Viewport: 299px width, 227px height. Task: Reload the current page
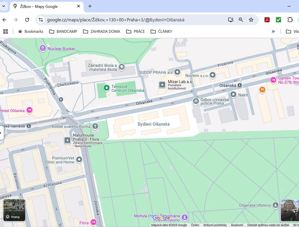tap(27, 20)
